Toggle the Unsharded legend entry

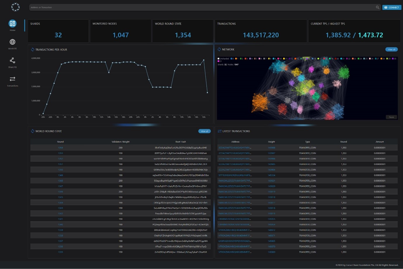click(224, 59)
